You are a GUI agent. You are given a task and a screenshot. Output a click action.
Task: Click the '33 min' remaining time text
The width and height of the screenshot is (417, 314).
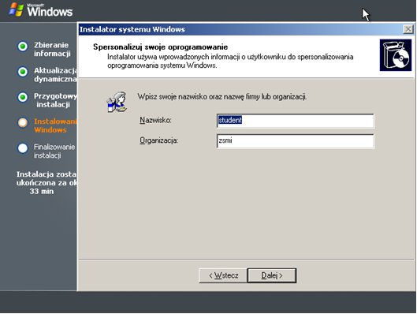pyautogui.click(x=42, y=192)
